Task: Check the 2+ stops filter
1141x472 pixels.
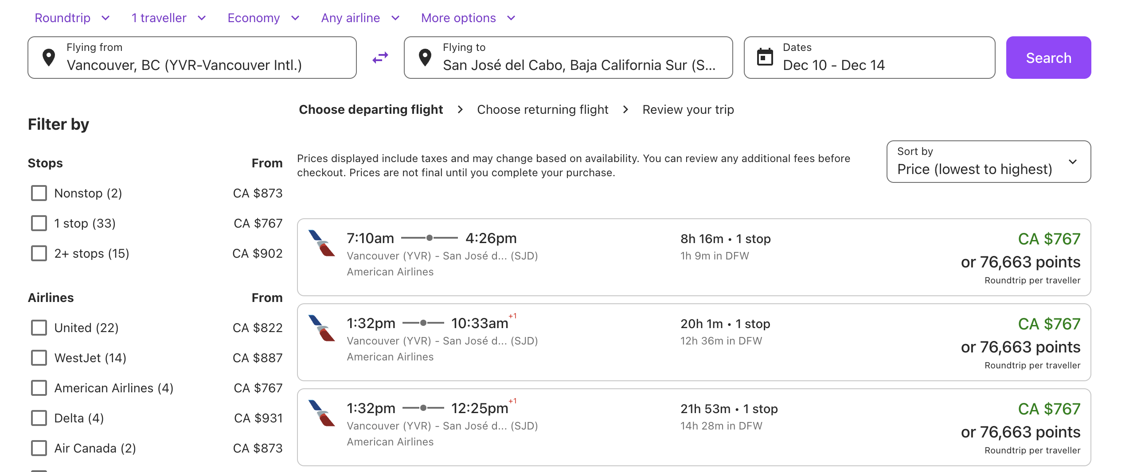Action: click(39, 253)
